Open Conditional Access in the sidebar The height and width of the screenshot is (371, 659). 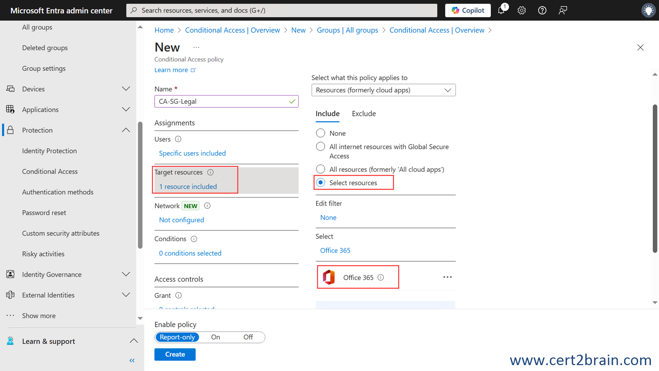pyautogui.click(x=50, y=171)
